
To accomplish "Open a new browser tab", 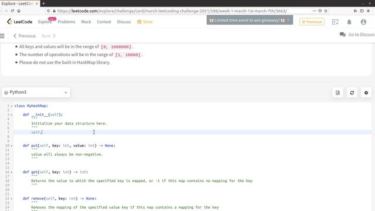I will [x=43, y=4].
